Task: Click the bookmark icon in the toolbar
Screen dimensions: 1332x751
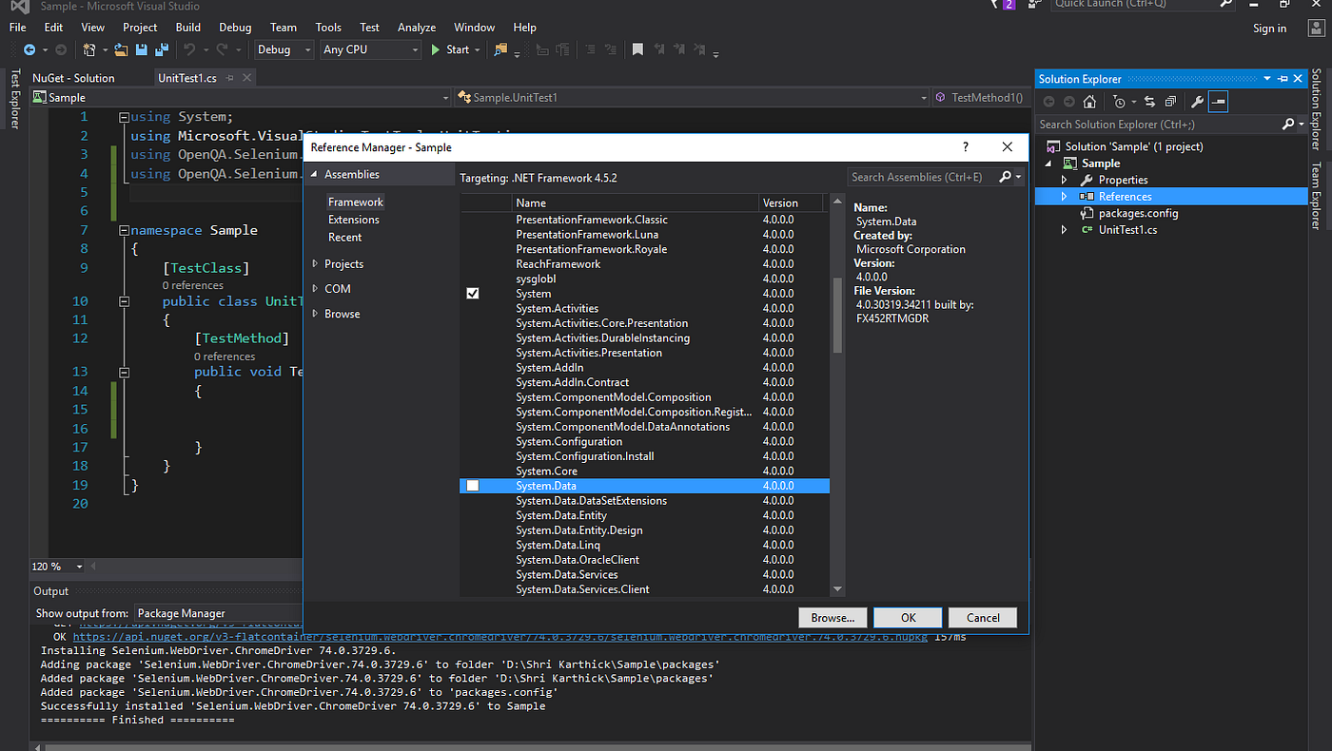Action: click(x=637, y=49)
